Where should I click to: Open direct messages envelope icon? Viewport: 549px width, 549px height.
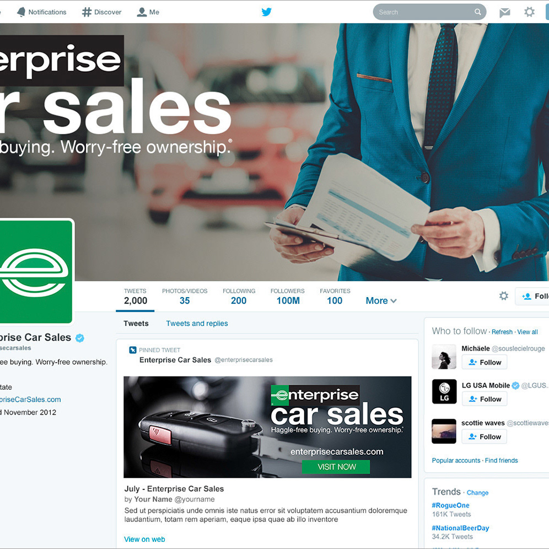504,13
